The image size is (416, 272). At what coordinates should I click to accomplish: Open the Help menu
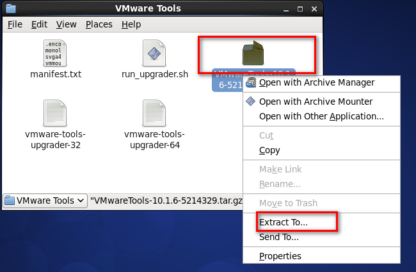point(131,24)
